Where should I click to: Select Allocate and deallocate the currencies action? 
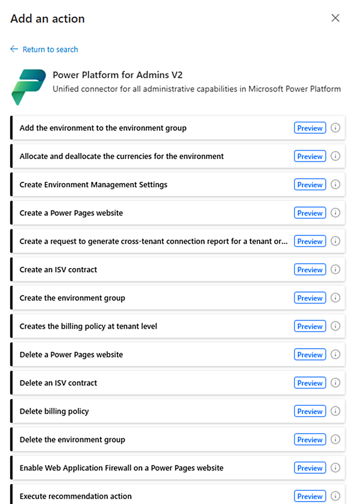[178, 156]
